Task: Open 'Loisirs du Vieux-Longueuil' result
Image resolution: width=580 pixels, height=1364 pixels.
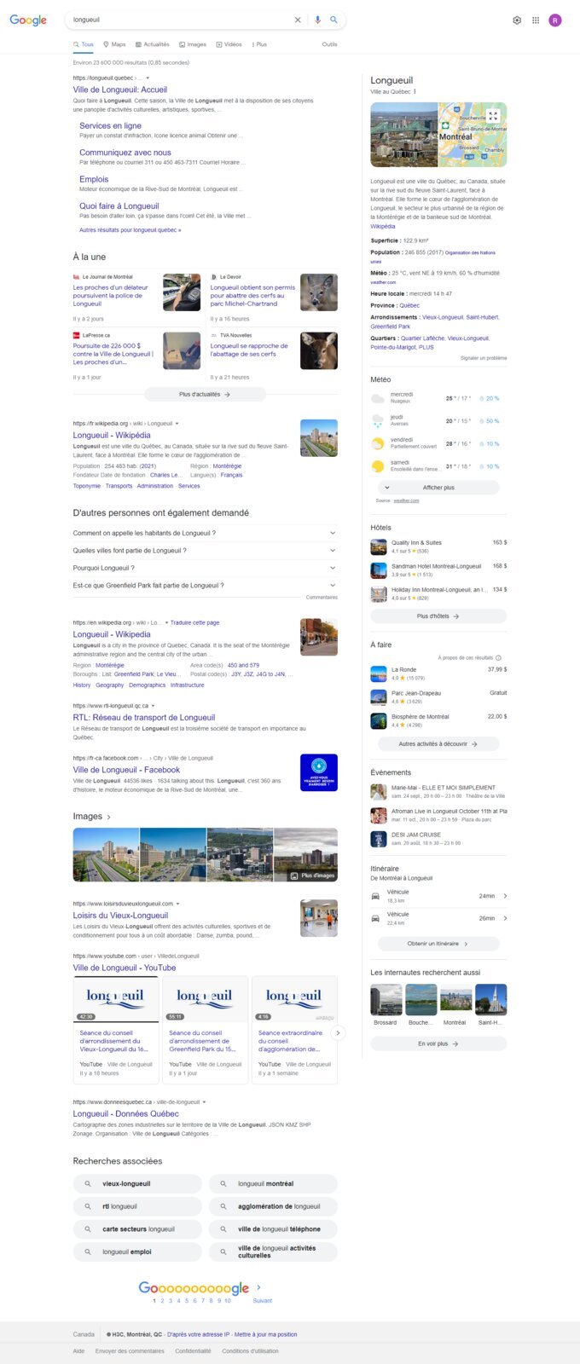Action: click(x=120, y=915)
